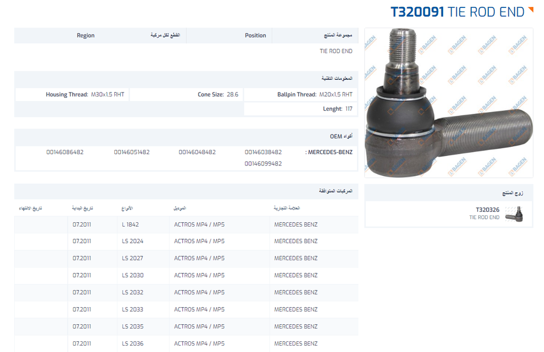This screenshot has height=352, width=544.
Task: Click the مجموعة المنتج product group header
Action: [x=338, y=35]
